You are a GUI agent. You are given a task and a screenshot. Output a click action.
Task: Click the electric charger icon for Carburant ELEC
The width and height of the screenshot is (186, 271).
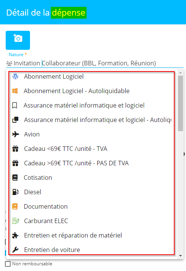[16, 221]
